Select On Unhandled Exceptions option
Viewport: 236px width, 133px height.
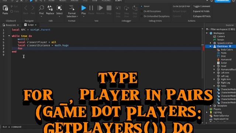point(155,16)
